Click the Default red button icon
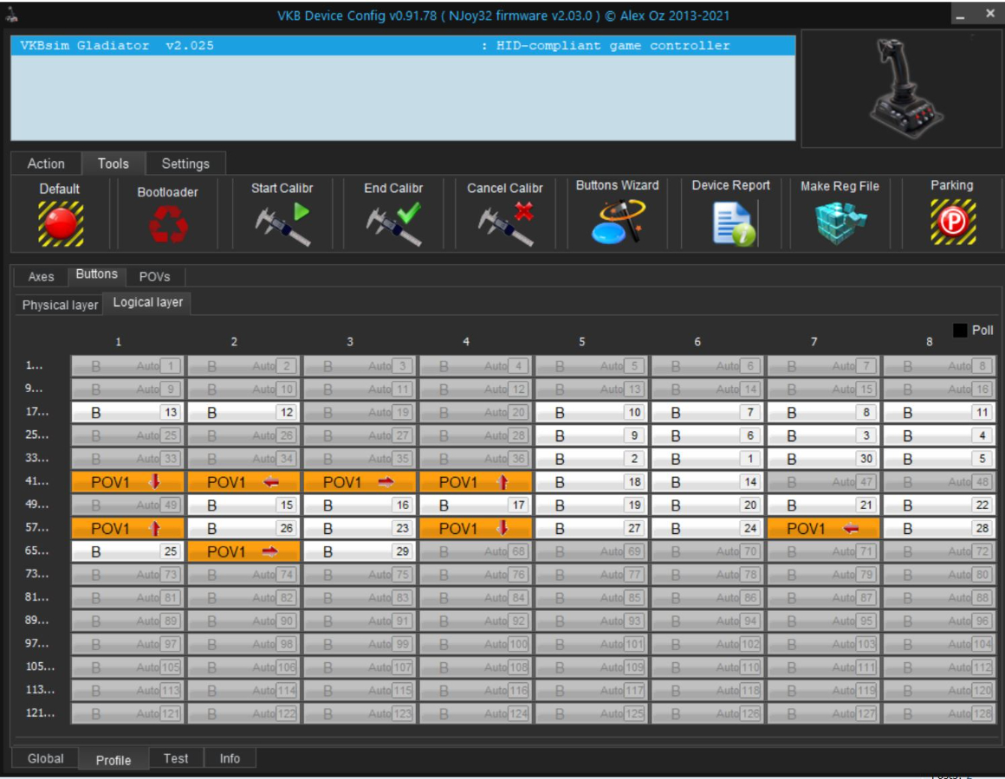The width and height of the screenshot is (1005, 779). pos(60,223)
